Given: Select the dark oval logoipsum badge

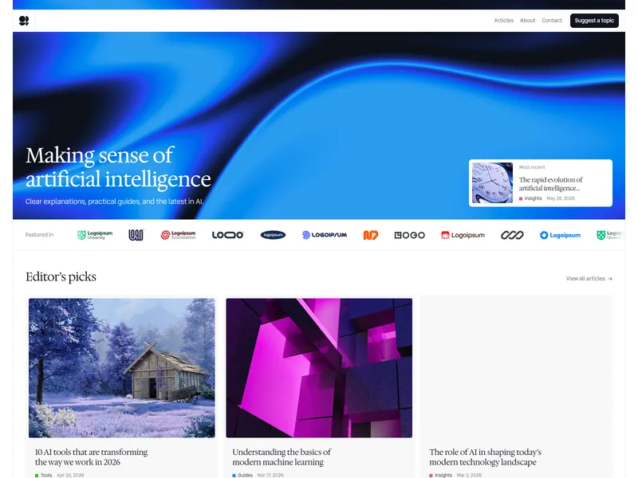Looking at the screenshot, I should 273,235.
